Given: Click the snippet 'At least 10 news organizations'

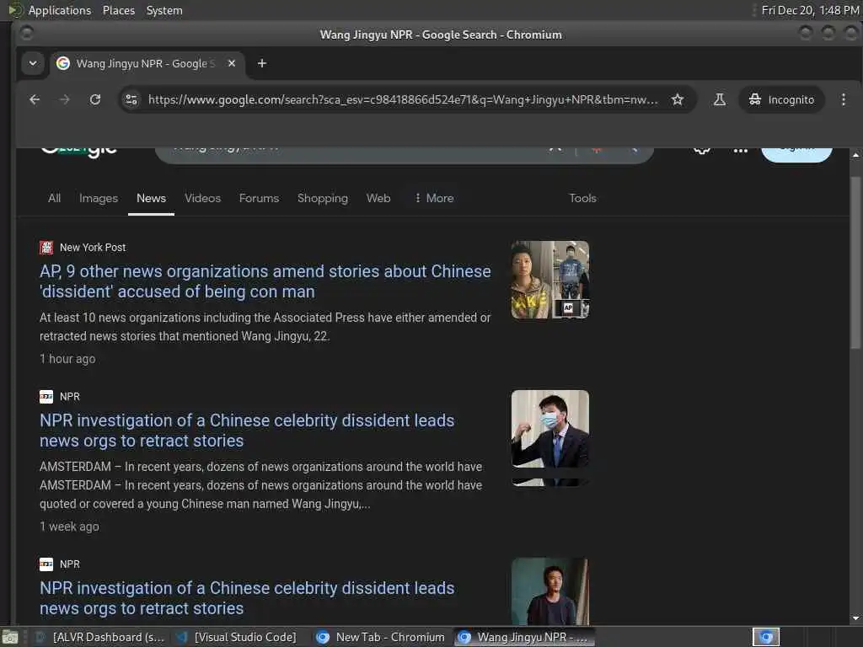Looking at the screenshot, I should click(265, 327).
